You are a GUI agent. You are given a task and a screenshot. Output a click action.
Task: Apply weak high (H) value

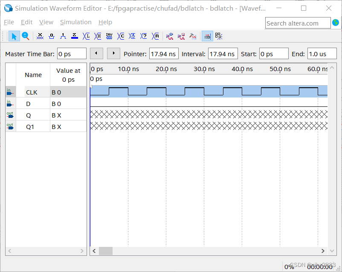(98, 36)
